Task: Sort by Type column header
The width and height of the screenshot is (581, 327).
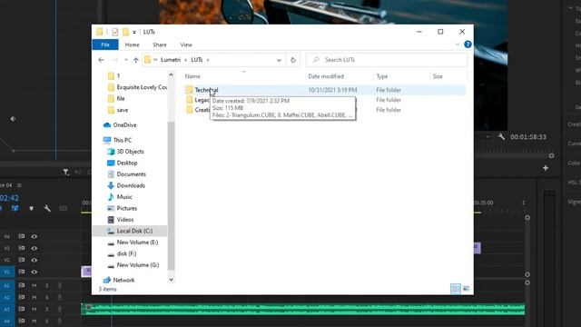Action: 381,76
